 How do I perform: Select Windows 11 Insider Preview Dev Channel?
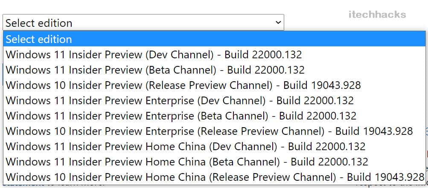tap(154, 54)
